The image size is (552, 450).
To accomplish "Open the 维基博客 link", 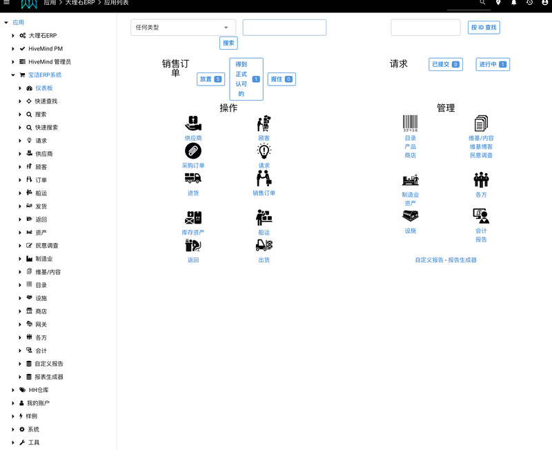I will (481, 147).
